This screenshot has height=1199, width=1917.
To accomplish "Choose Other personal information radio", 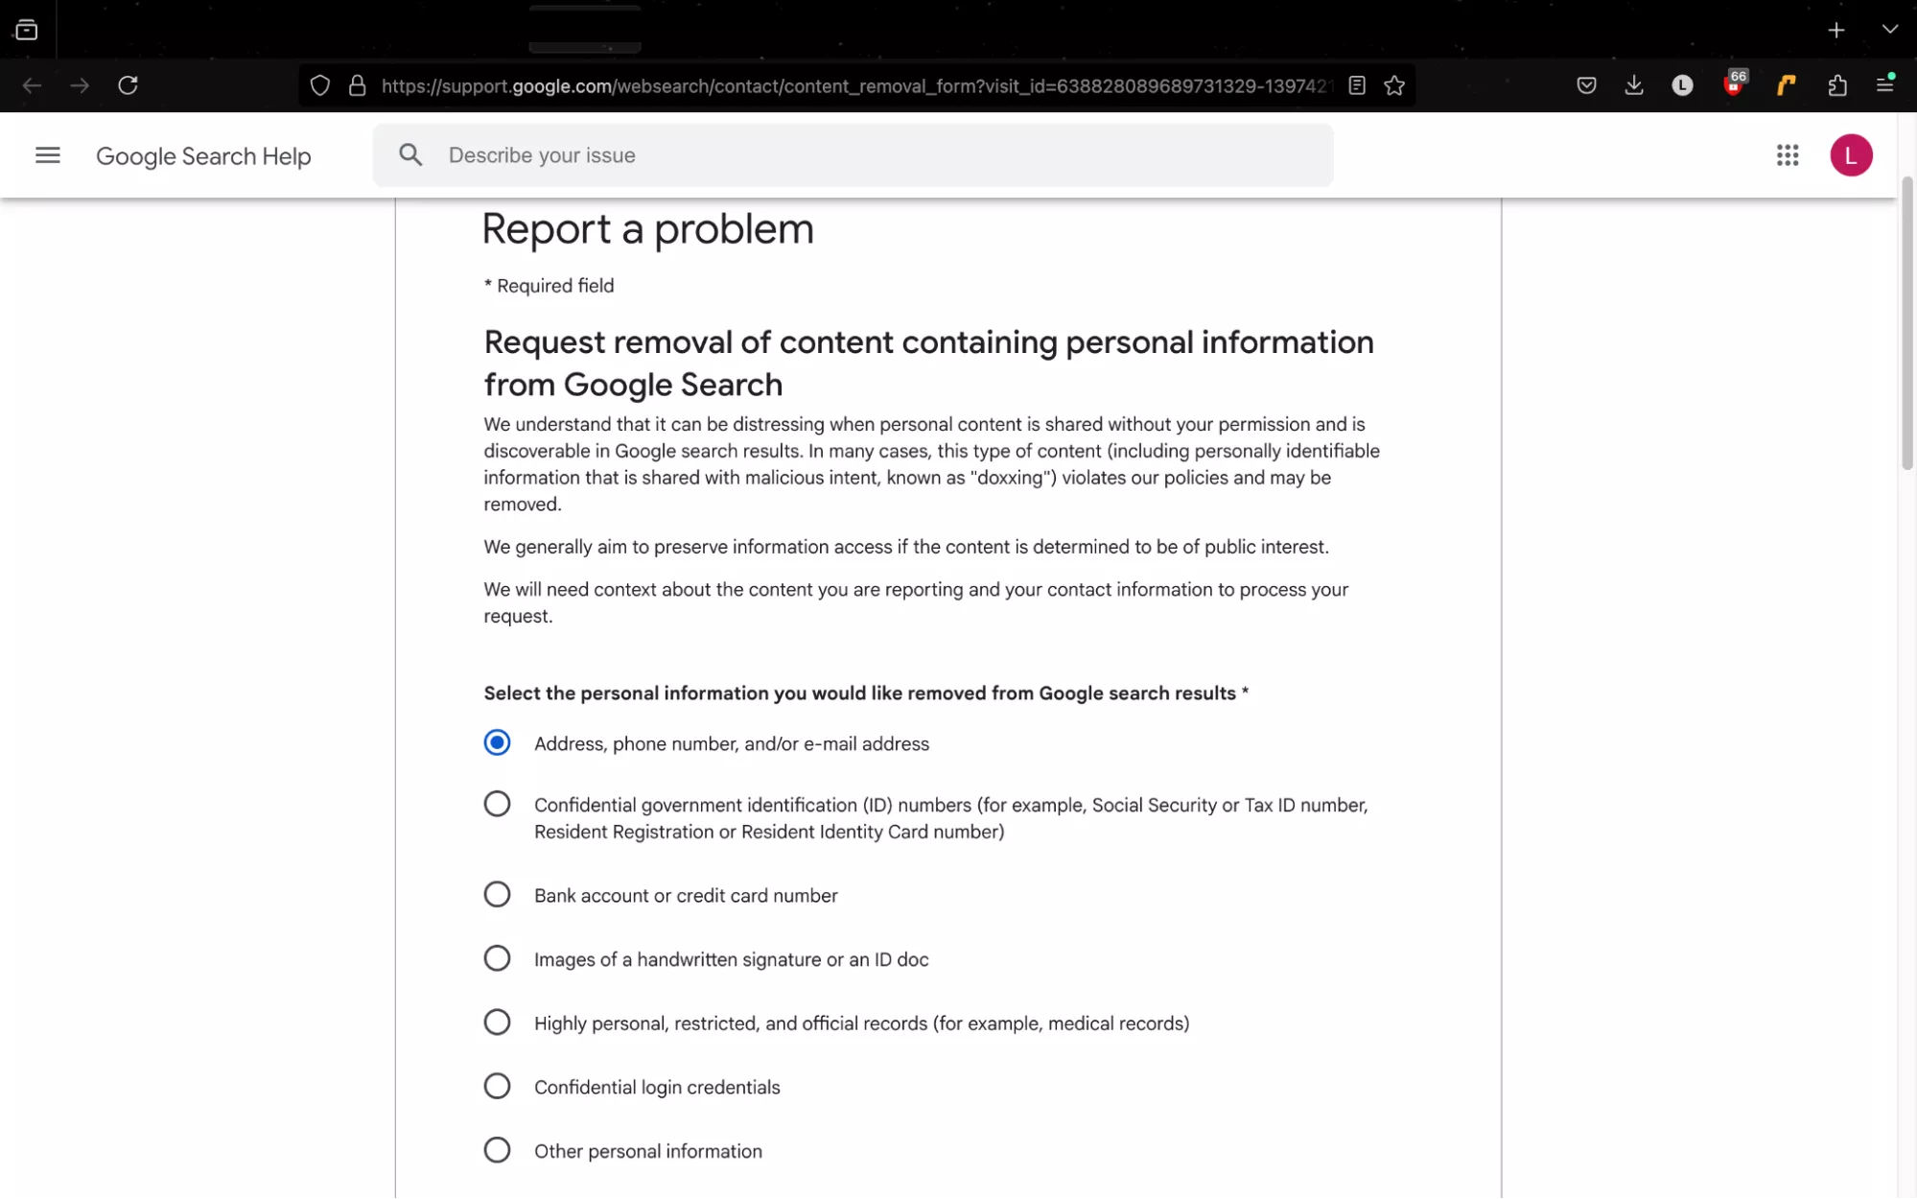I will [497, 1150].
